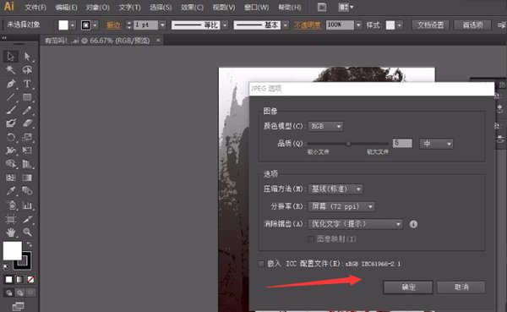Open the quality preset dropdown showing 中
507x312 pixels.
tap(436, 144)
